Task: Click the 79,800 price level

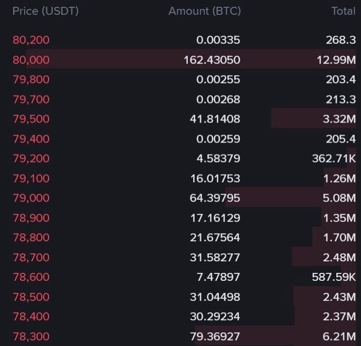Action: (31, 79)
